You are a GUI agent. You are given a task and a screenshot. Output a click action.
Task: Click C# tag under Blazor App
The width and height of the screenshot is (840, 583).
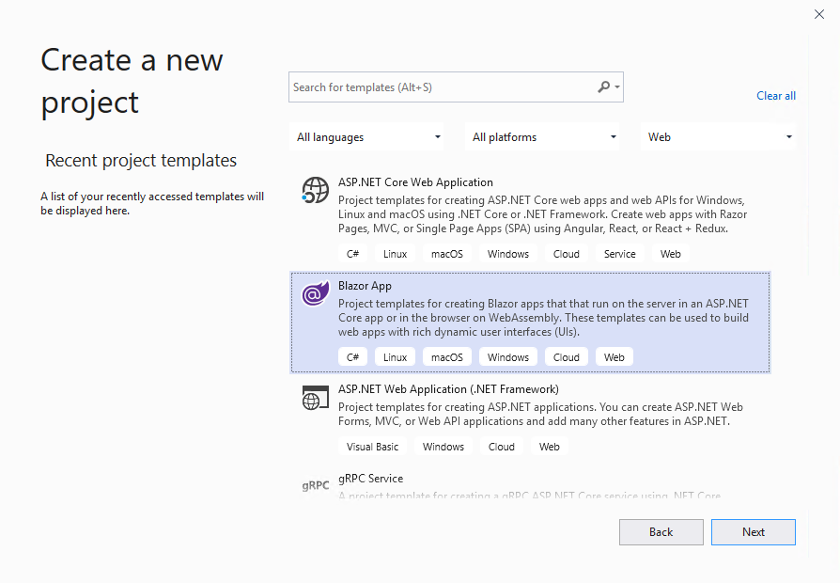coord(352,357)
